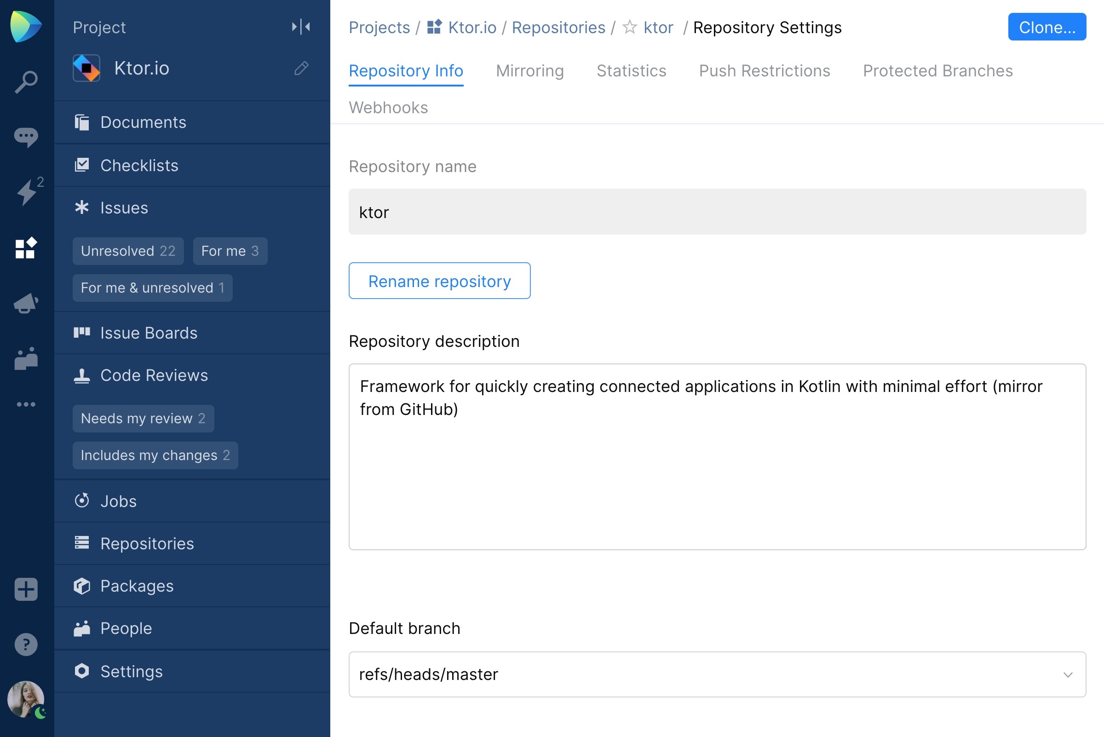Switch to the Mirroring tab
The width and height of the screenshot is (1104, 737).
[x=529, y=70]
